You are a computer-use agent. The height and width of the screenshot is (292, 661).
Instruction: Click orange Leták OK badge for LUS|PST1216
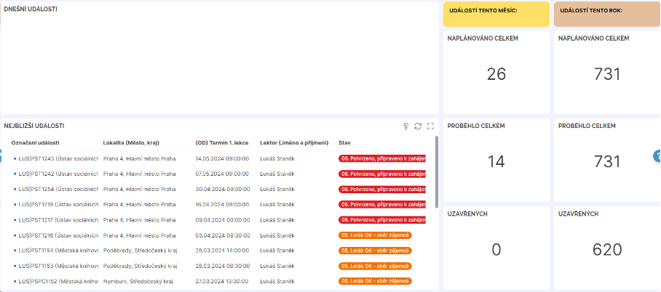coord(375,235)
